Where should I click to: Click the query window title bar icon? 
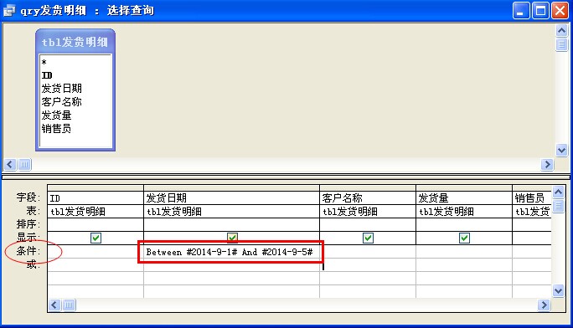(x=9, y=10)
